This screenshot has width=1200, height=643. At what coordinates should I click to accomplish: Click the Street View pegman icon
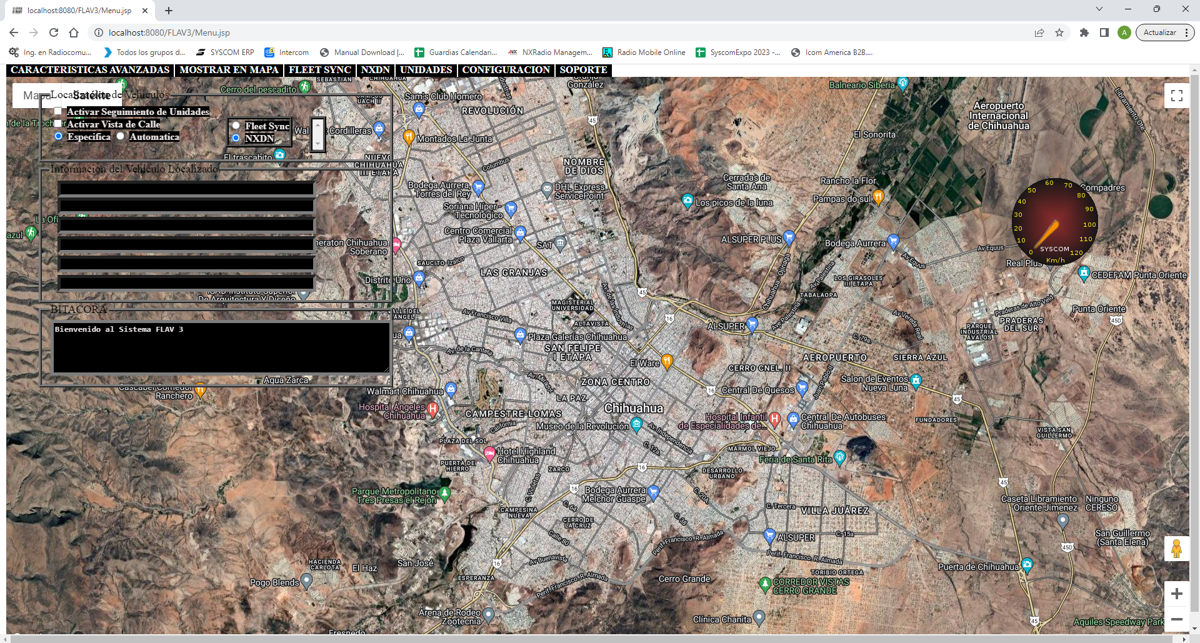click(x=1176, y=549)
